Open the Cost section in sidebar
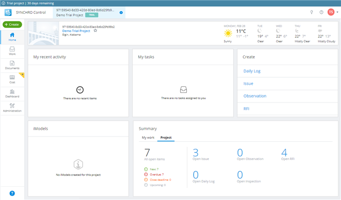The width and height of the screenshot is (341, 200). click(12, 79)
